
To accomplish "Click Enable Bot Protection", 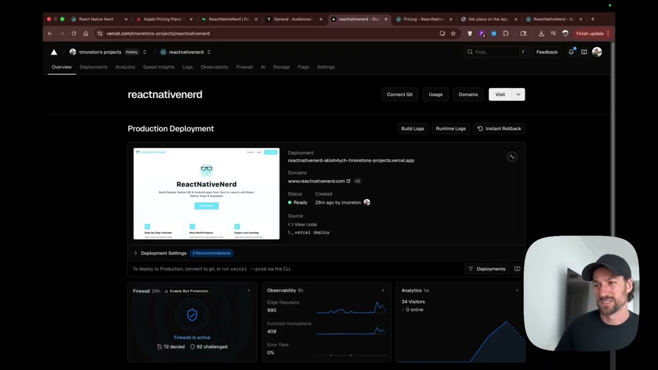I will click(x=186, y=291).
